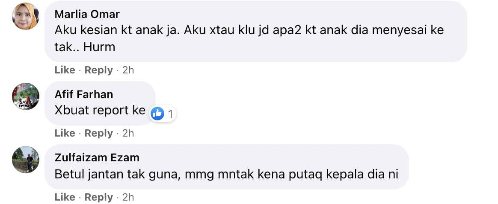This screenshot has height=204, width=498.
Task: Reply to Zulfaizam Ezam's comment
Action: (x=98, y=197)
